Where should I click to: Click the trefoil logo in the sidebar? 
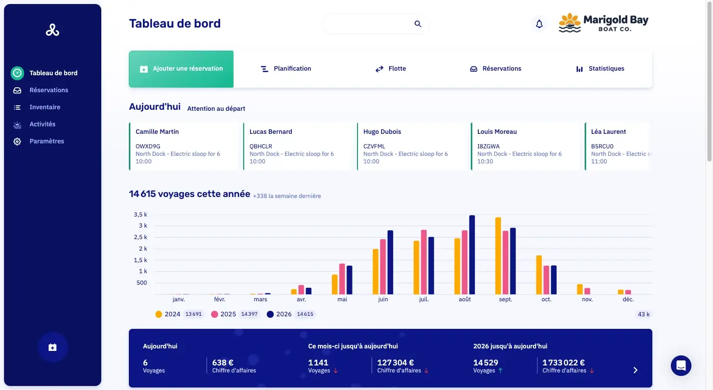[x=53, y=30]
